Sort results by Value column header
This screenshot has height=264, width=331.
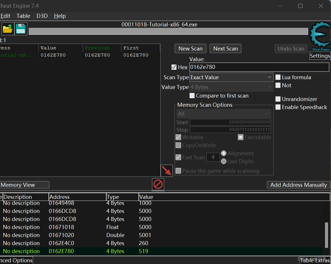coord(61,48)
